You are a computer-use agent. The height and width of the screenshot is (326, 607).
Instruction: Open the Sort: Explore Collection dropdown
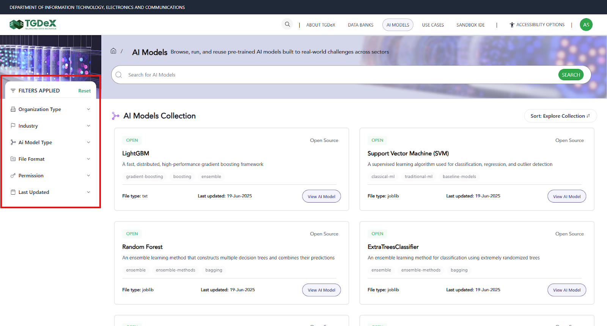click(x=560, y=116)
